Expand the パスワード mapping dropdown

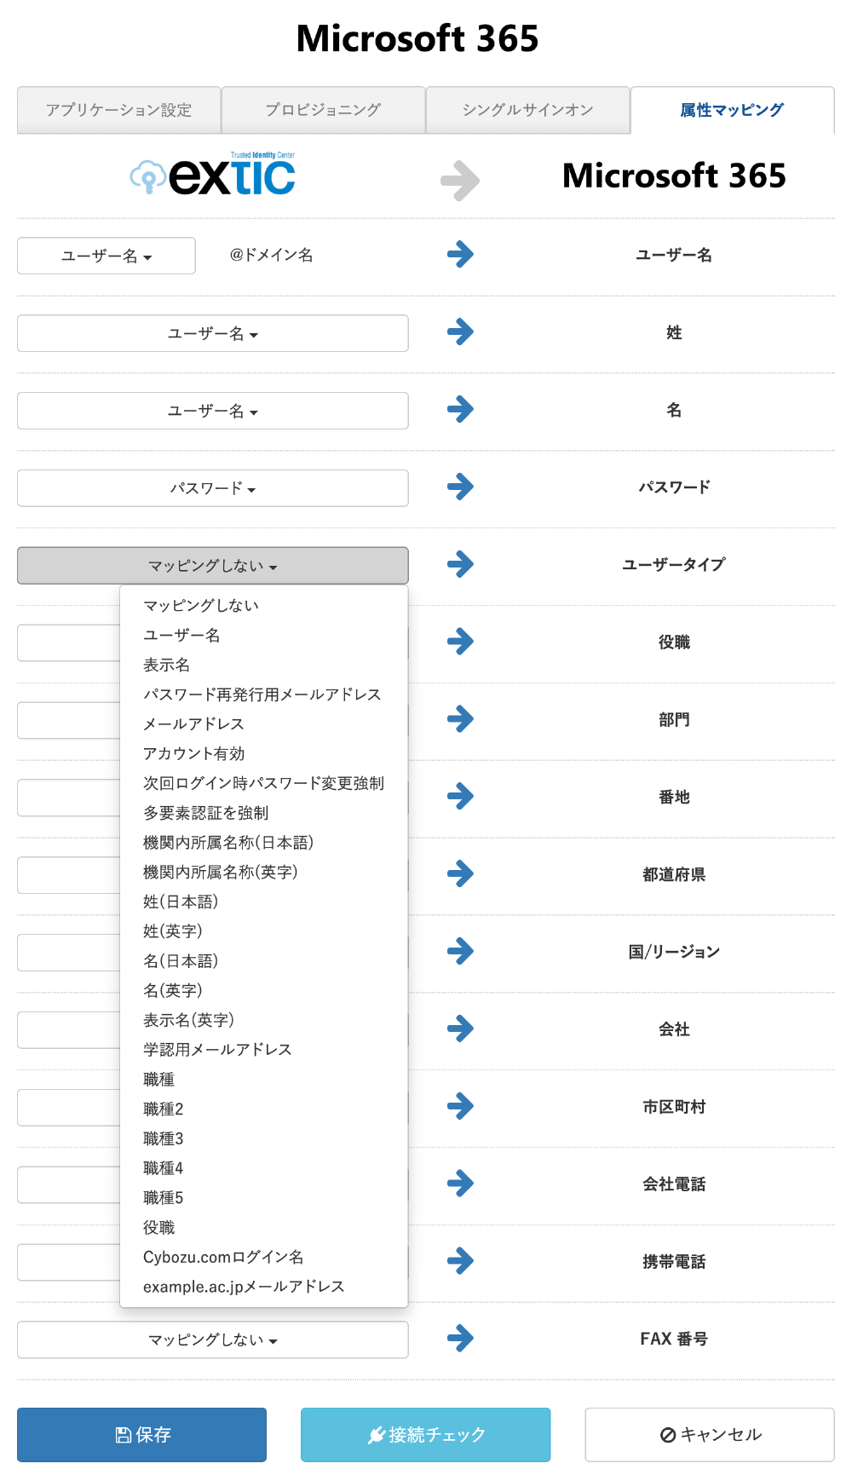(x=213, y=488)
